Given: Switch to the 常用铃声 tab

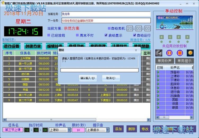Looking at the screenshot, I should 165,61.
